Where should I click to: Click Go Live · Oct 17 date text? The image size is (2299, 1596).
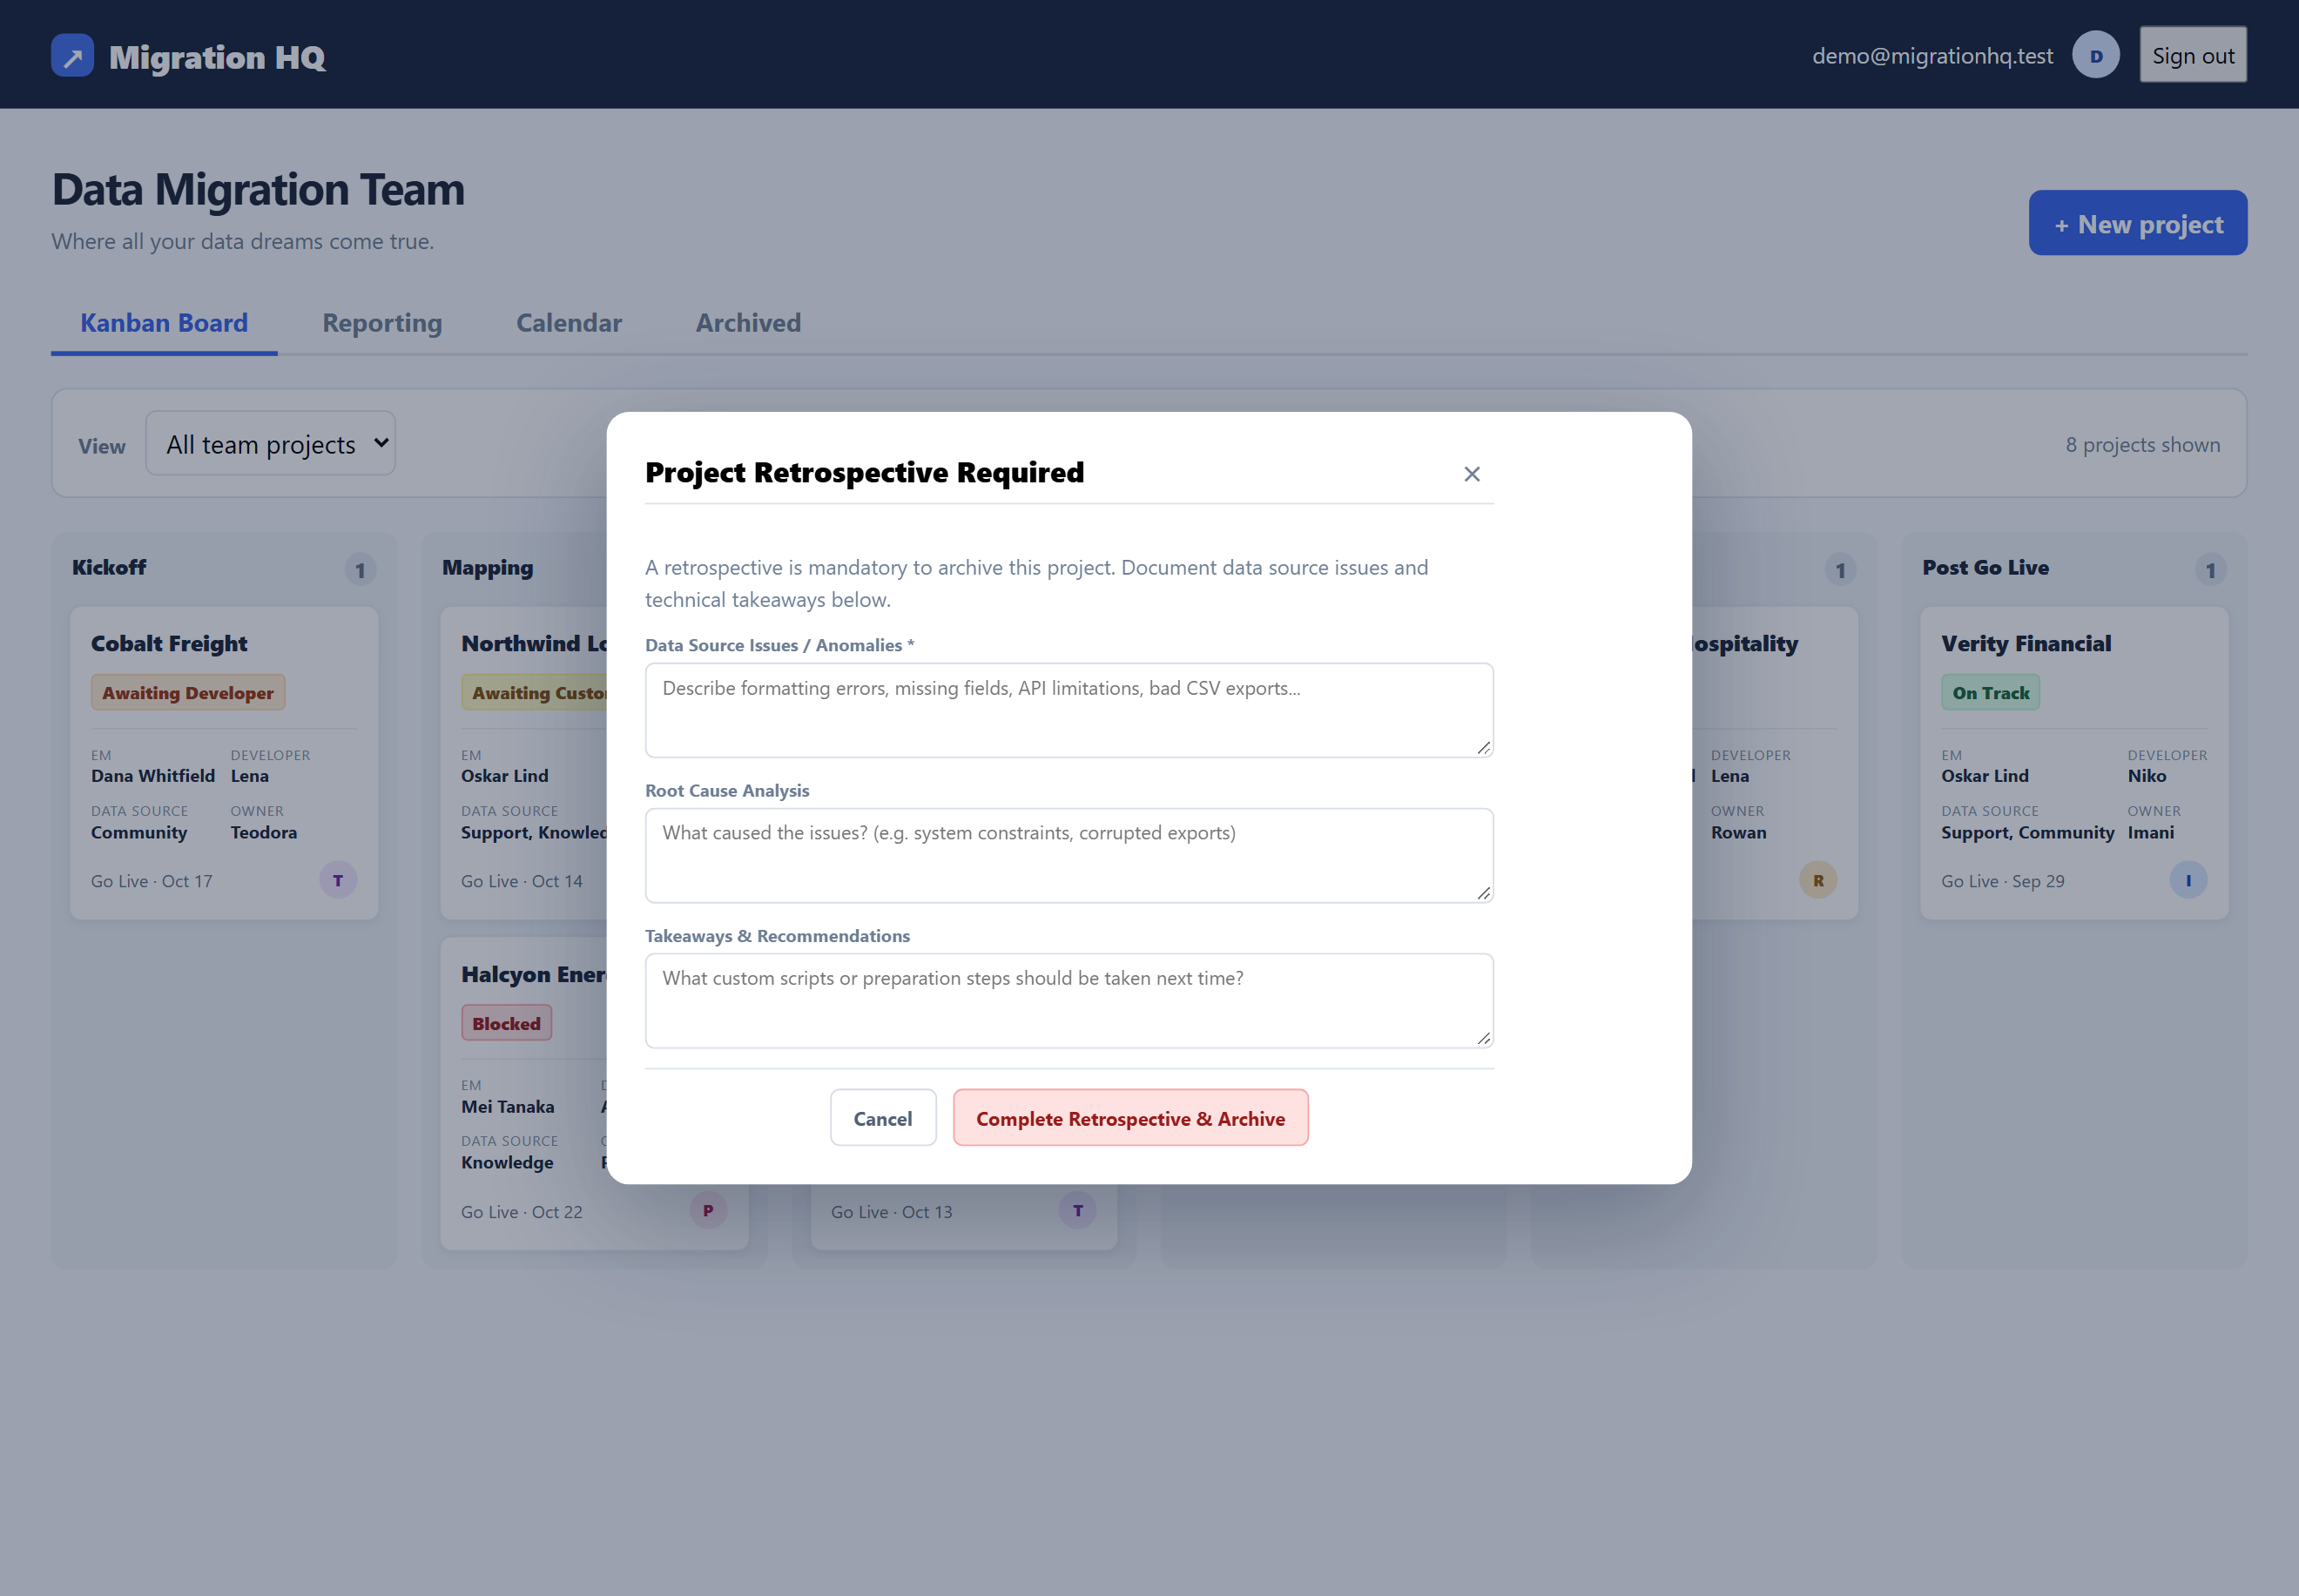tap(152, 881)
